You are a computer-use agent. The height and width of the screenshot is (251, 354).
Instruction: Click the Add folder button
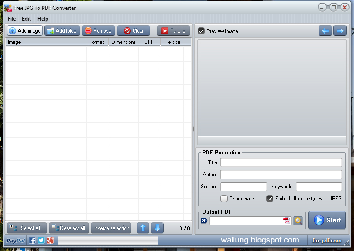[62, 31]
